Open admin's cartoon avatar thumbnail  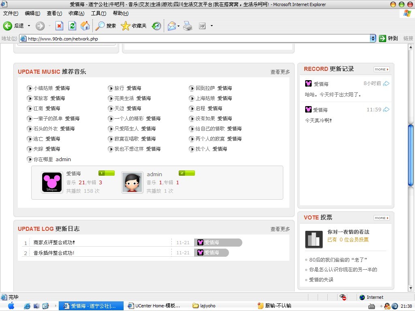point(132,182)
